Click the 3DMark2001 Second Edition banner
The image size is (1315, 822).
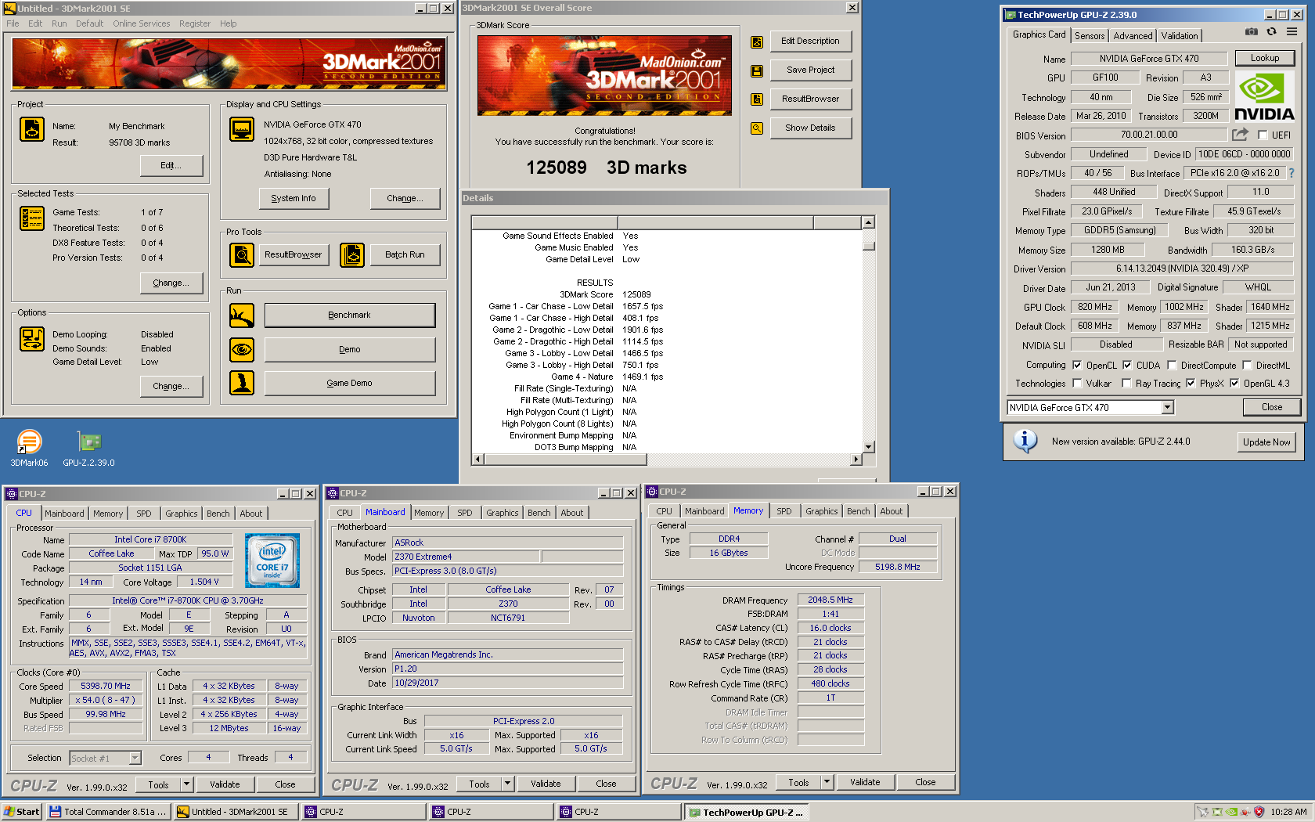pos(229,63)
